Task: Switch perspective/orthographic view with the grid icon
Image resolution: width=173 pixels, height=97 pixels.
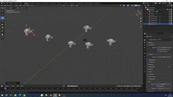Action: [141, 27]
